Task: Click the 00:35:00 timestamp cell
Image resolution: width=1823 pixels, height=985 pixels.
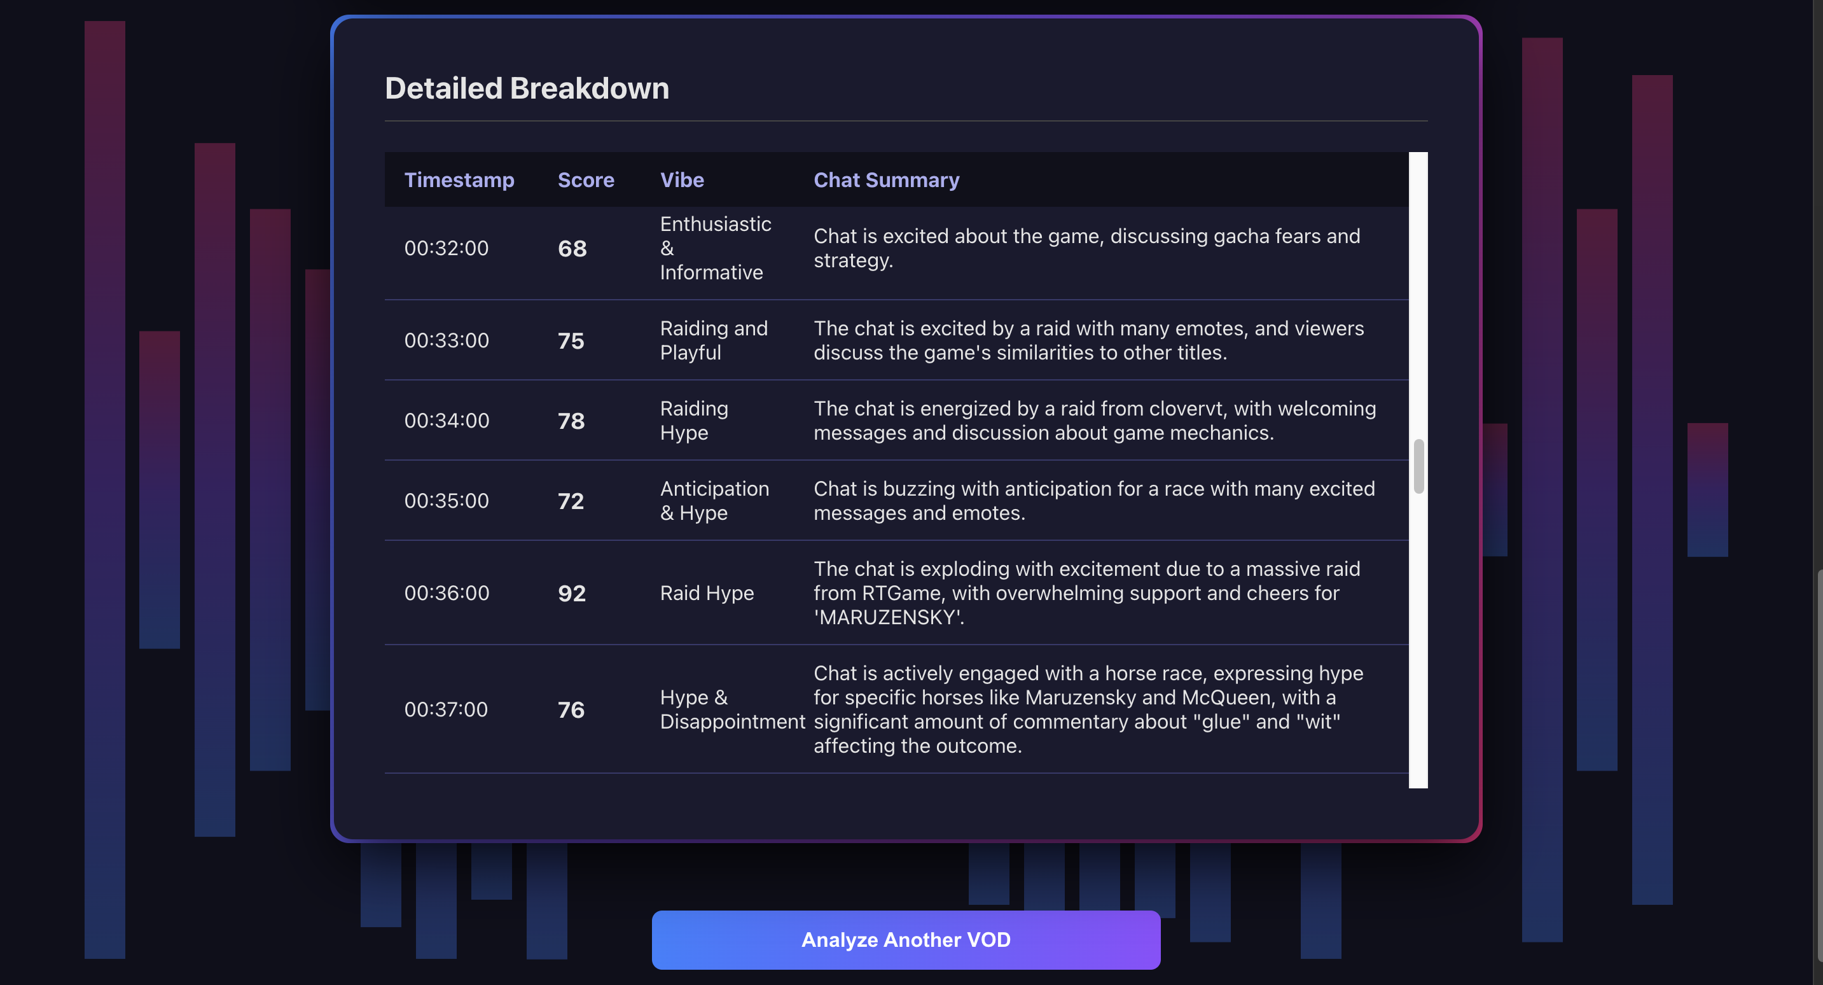Action: [x=446, y=501]
